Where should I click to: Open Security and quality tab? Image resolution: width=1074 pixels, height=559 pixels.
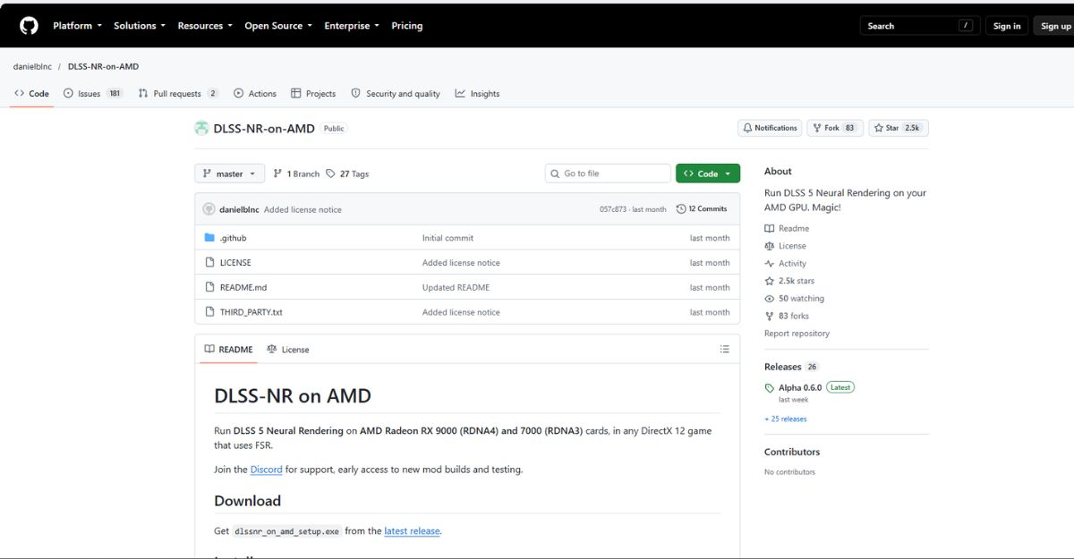click(x=396, y=93)
